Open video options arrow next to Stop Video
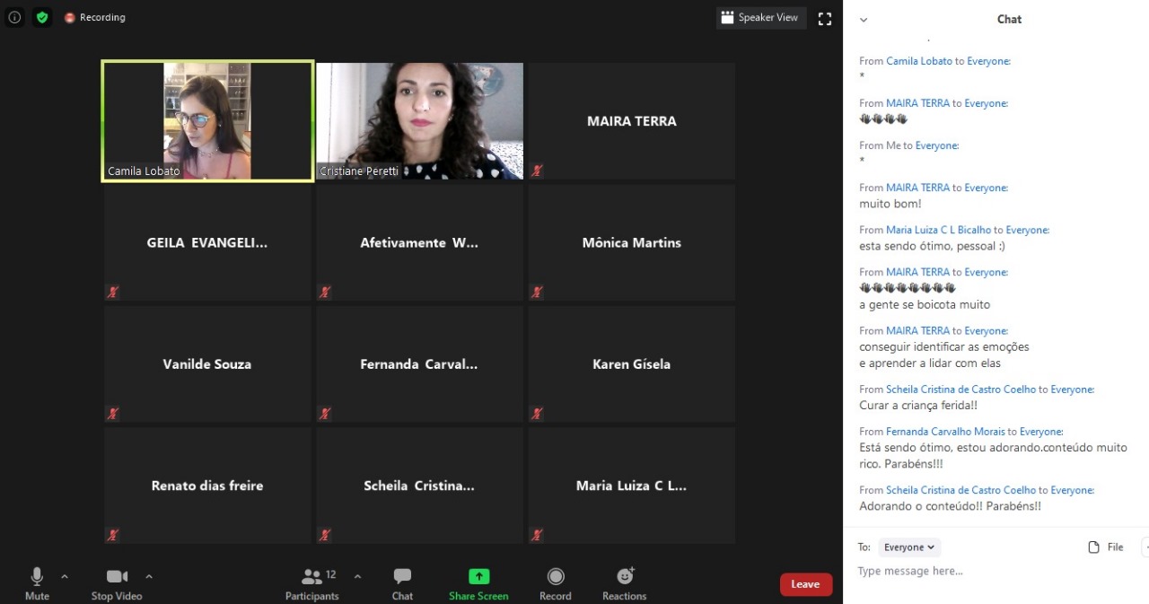The height and width of the screenshot is (604, 1149). [x=149, y=576]
